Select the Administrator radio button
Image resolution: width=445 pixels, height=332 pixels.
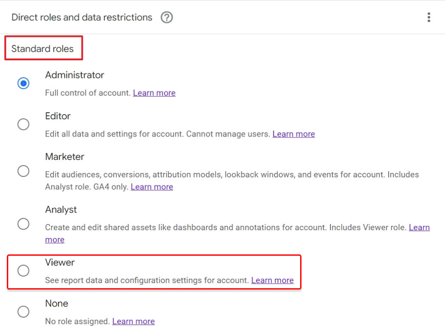click(23, 83)
